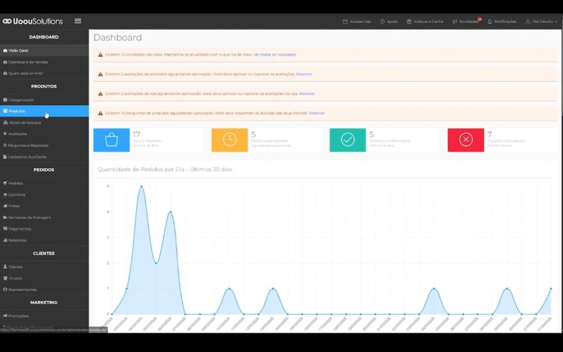Click Acessar loja in top bar

357,22
